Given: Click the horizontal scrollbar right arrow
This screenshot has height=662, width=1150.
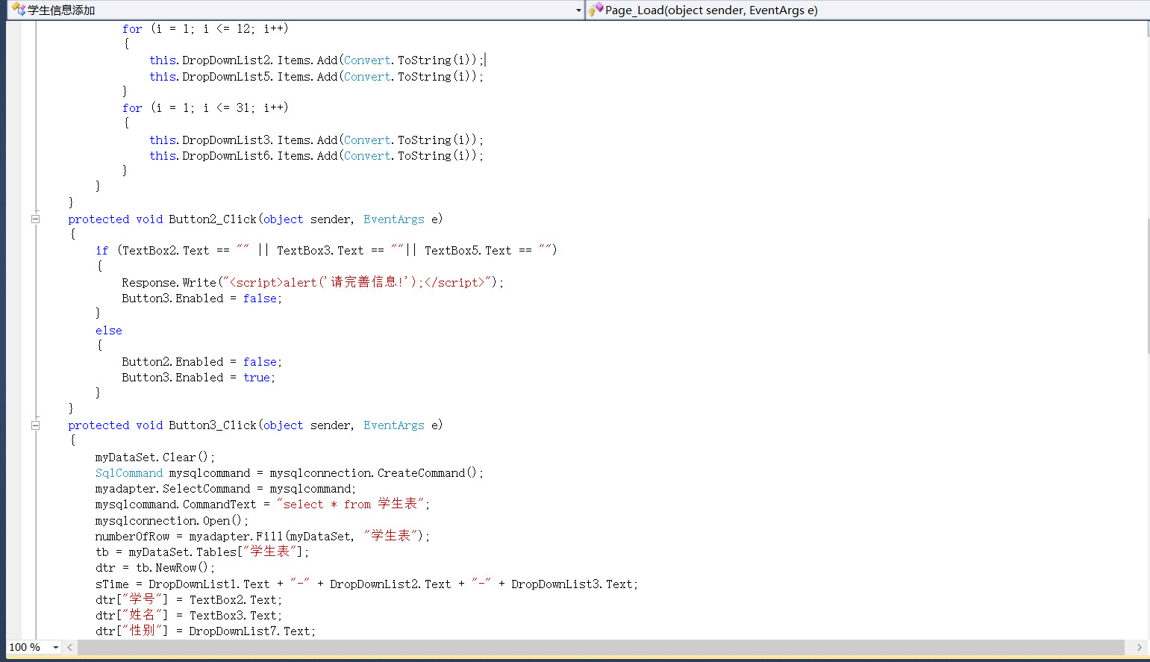Looking at the screenshot, I should click(1139, 647).
